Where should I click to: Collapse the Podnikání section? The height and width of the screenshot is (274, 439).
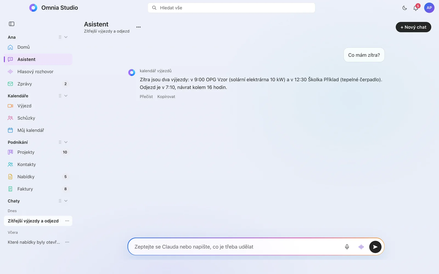(x=66, y=142)
